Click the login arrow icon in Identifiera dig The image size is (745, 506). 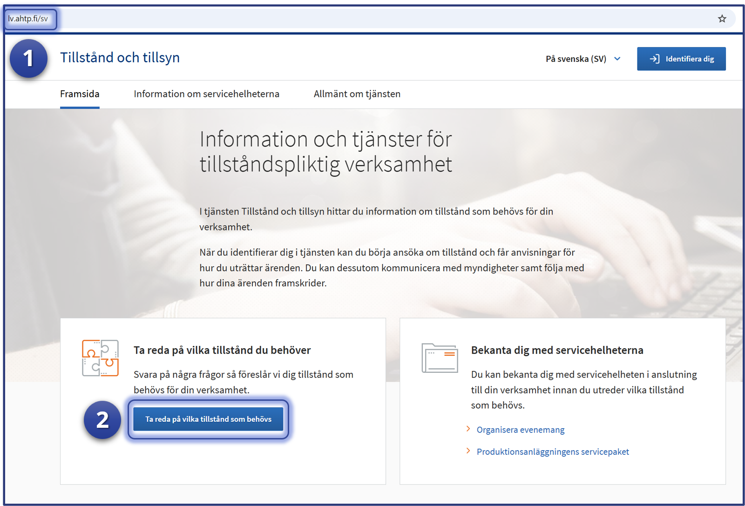[655, 59]
